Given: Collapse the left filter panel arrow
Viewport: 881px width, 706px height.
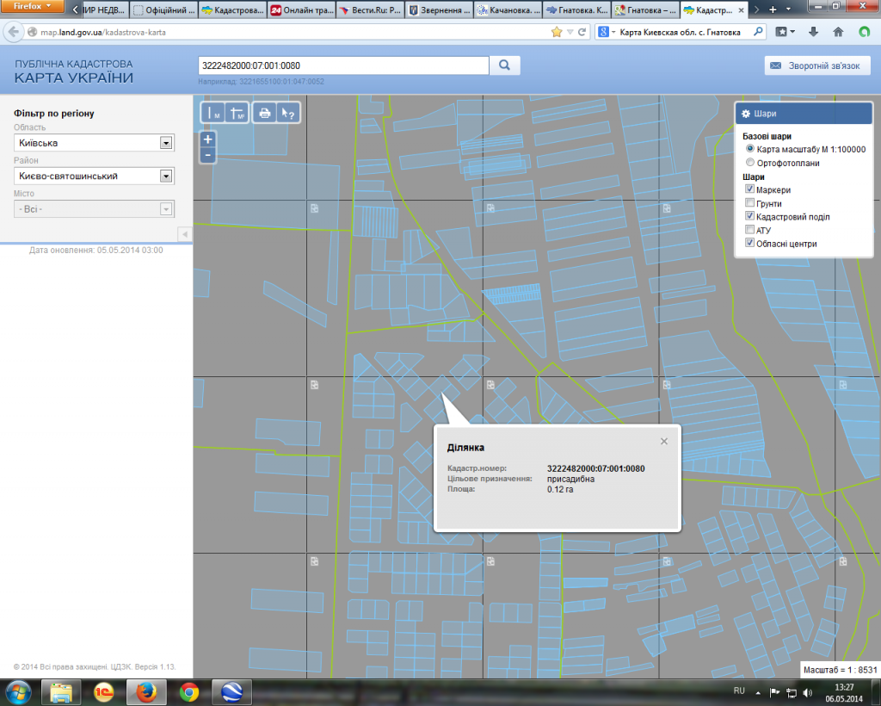Looking at the screenshot, I should pyautogui.click(x=183, y=234).
